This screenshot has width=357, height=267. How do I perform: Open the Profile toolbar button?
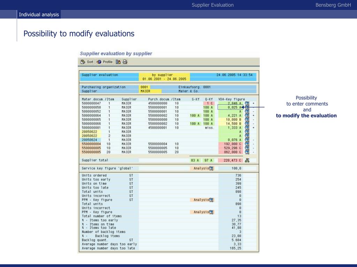click(105, 62)
